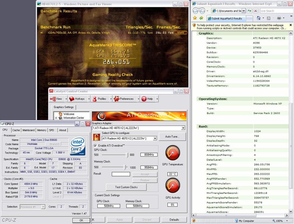The image size is (294, 224).
Task: Disable the Enable ATI Overdrive checkbox
Action: [x=95, y=146]
